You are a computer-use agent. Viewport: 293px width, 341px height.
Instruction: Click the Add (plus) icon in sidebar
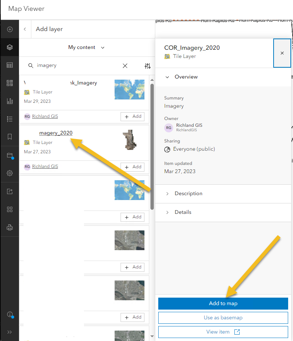[x=10, y=29]
